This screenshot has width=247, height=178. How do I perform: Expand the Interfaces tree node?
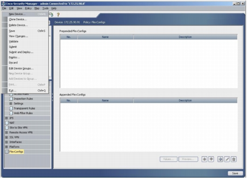tap(7, 142)
